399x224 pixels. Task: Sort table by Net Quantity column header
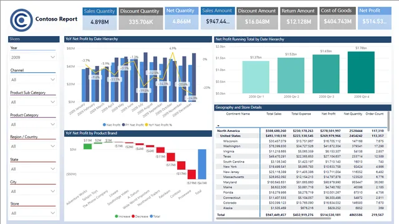point(353,114)
